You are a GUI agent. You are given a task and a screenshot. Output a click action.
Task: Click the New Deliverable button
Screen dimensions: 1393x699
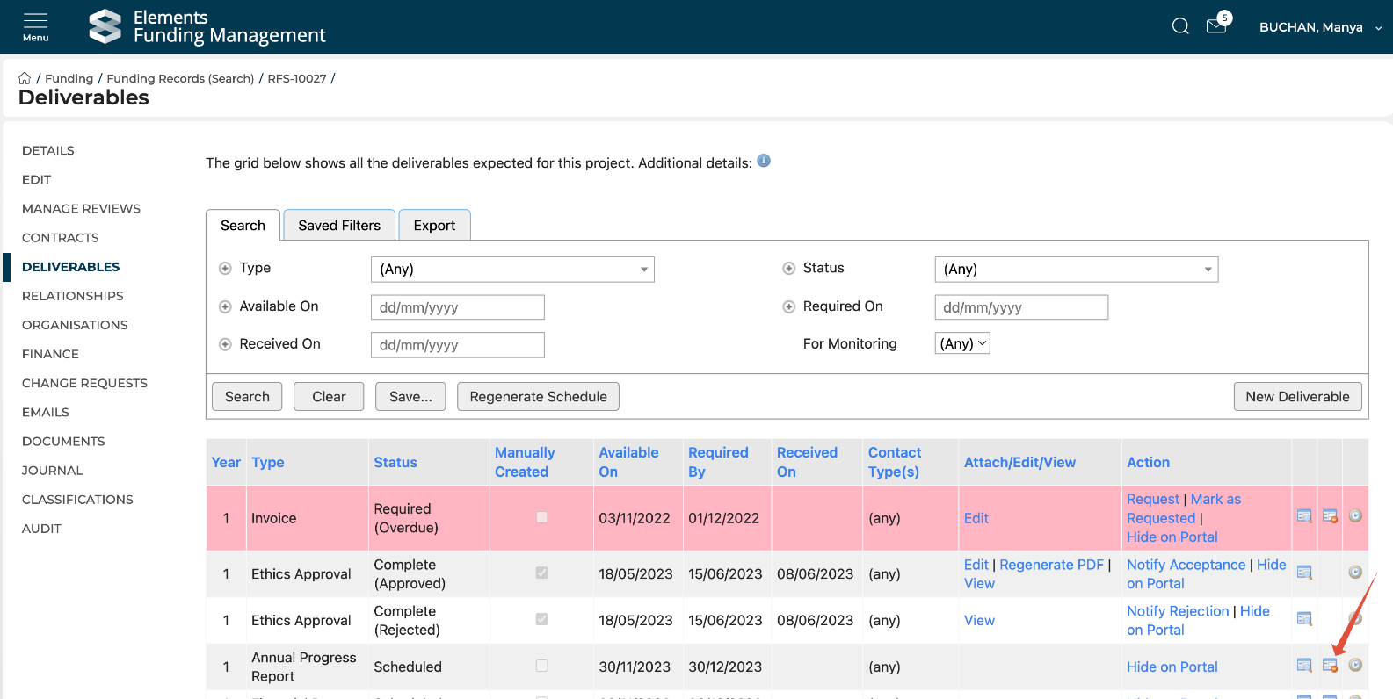click(x=1297, y=397)
